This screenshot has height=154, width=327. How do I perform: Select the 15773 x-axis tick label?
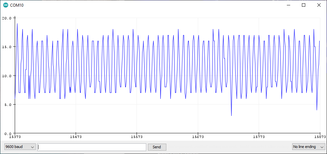pyautogui.click(x=259, y=137)
